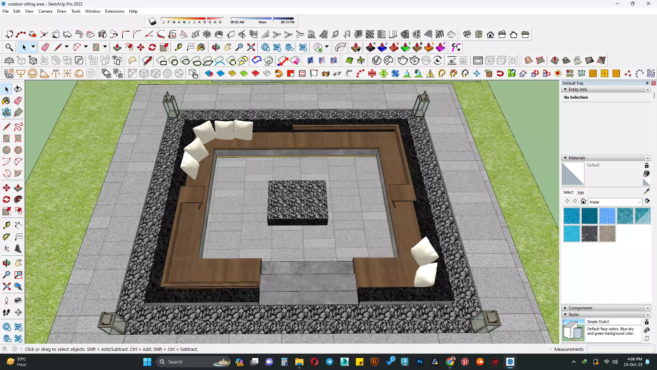This screenshot has width=657, height=370.
Task: Select the Line pencil tool
Action: pos(6,127)
